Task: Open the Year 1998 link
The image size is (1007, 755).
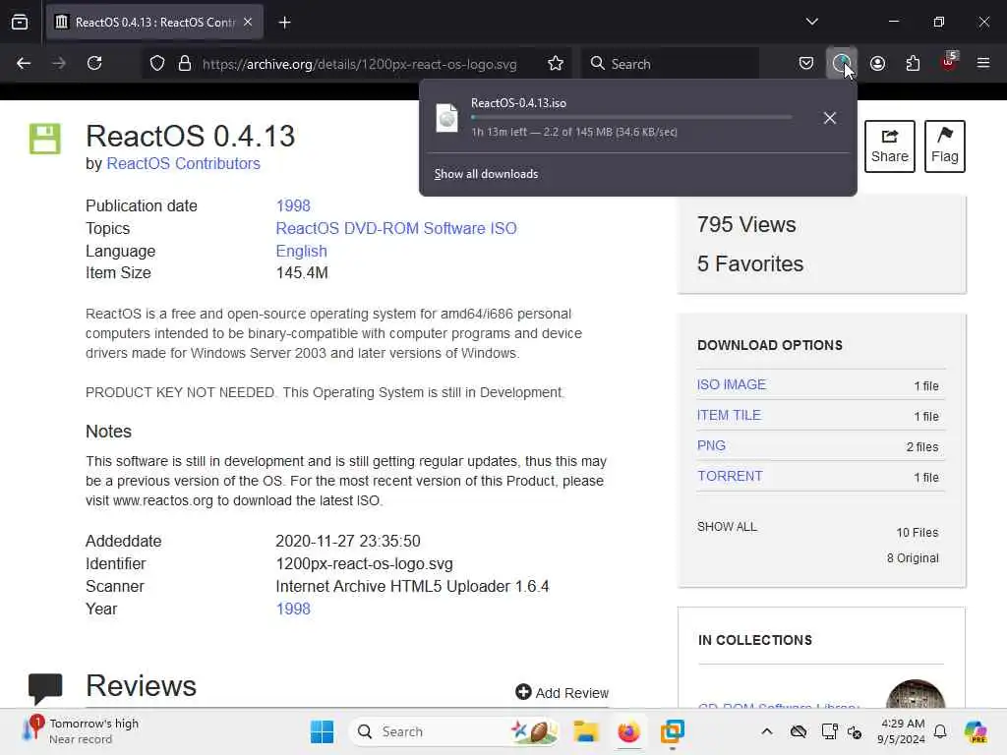Action: [293, 609]
